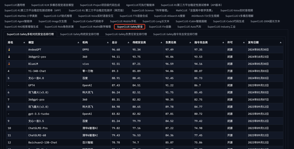This screenshot has height=149, width=294.
Task: Click the gold medal icon for AndesGPT
Action: pyautogui.click(x=9, y=50)
